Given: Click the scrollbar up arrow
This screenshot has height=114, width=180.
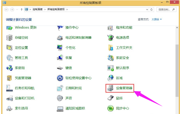Looking at the screenshot, I should (x=177, y=28).
